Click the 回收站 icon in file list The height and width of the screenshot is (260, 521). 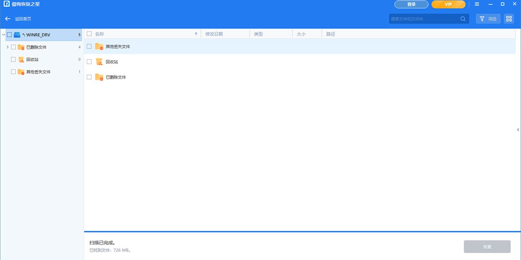pos(99,62)
